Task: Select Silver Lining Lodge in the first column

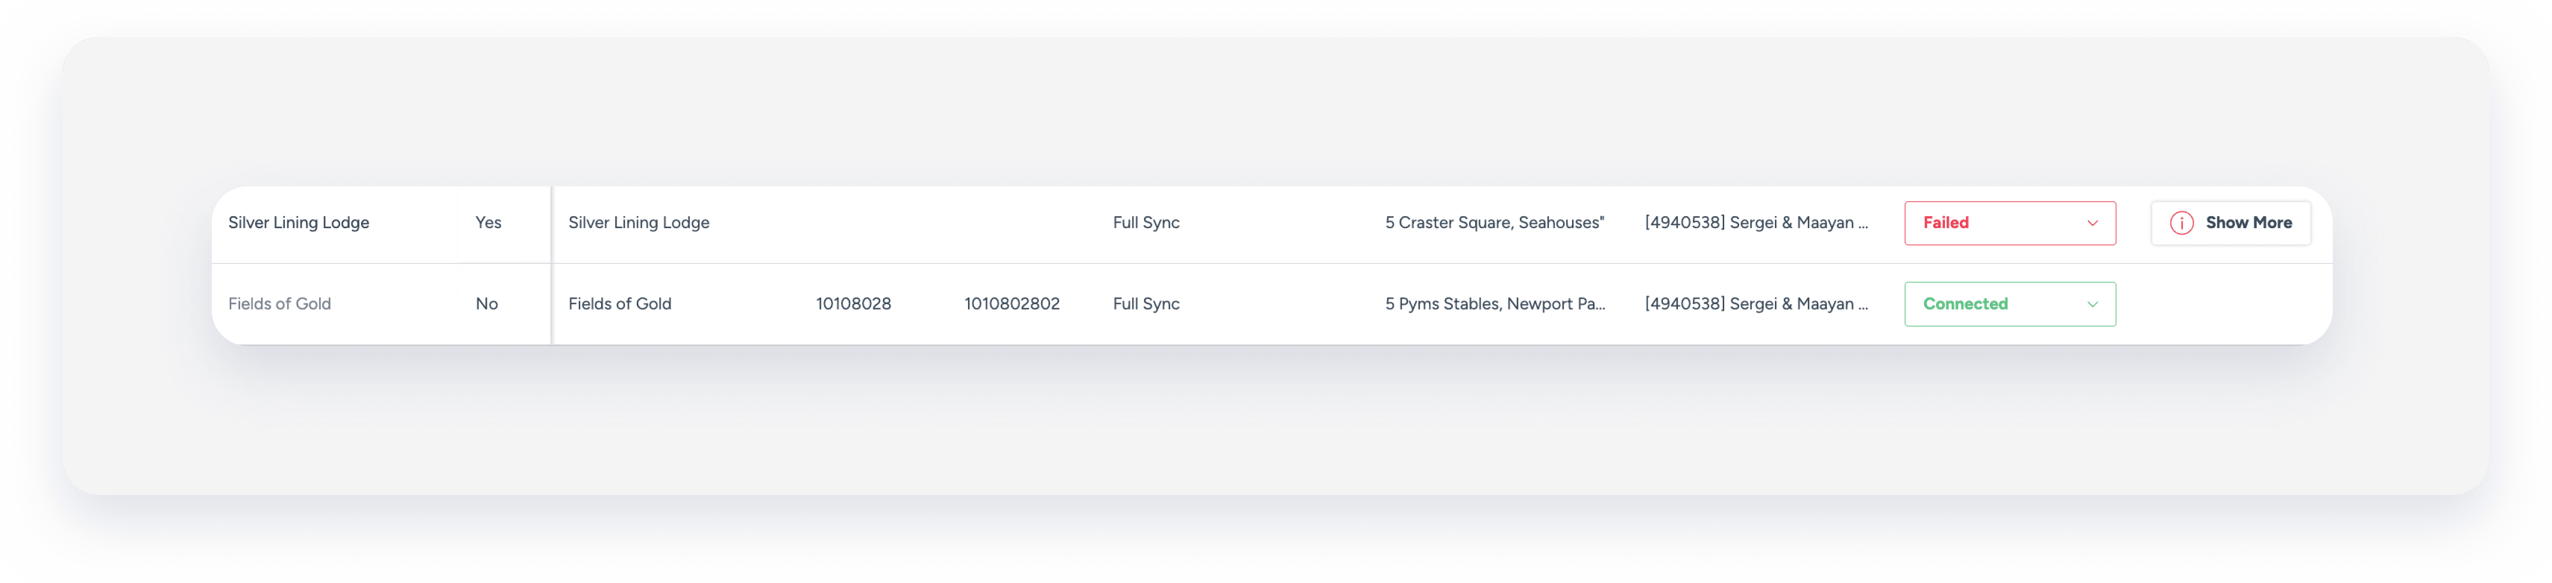Action: 298,223
